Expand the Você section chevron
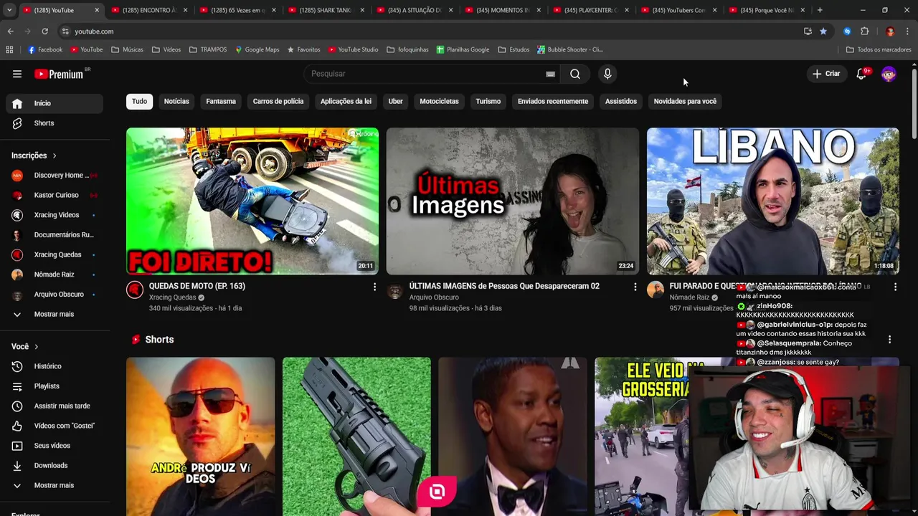Image resolution: width=918 pixels, height=516 pixels. 36,347
